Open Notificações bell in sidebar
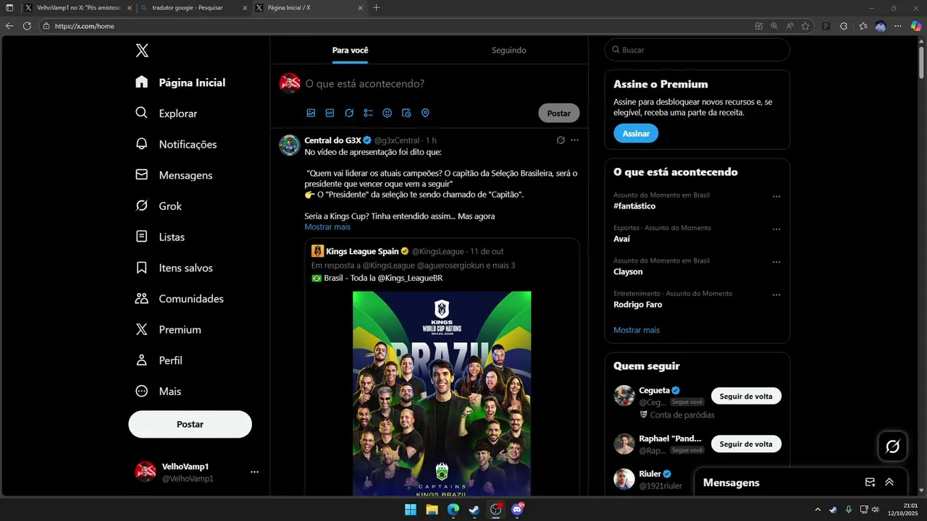 point(176,144)
